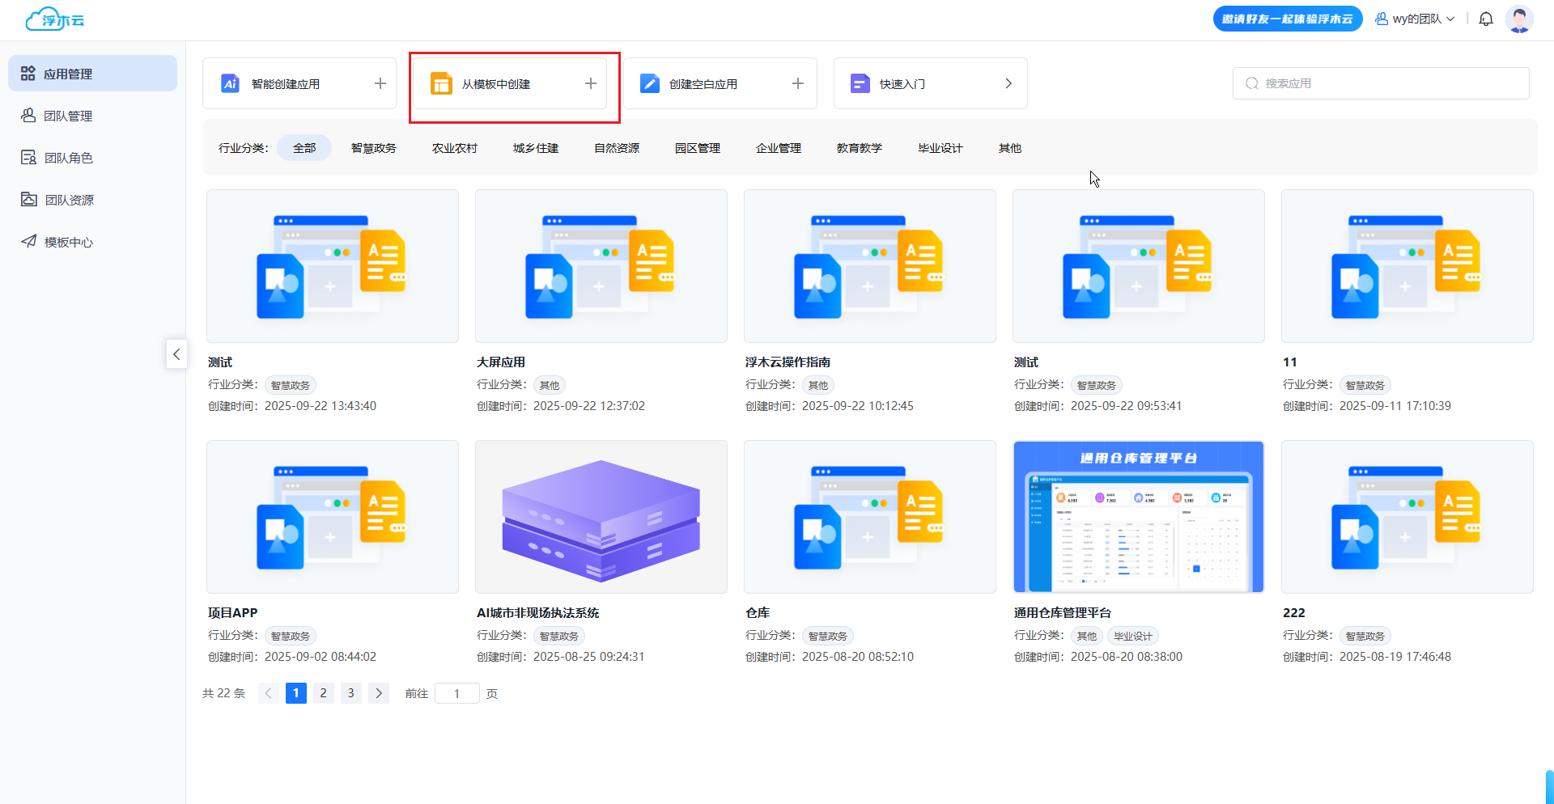
Task: Select the 企业管理 category filter
Action: (x=778, y=148)
